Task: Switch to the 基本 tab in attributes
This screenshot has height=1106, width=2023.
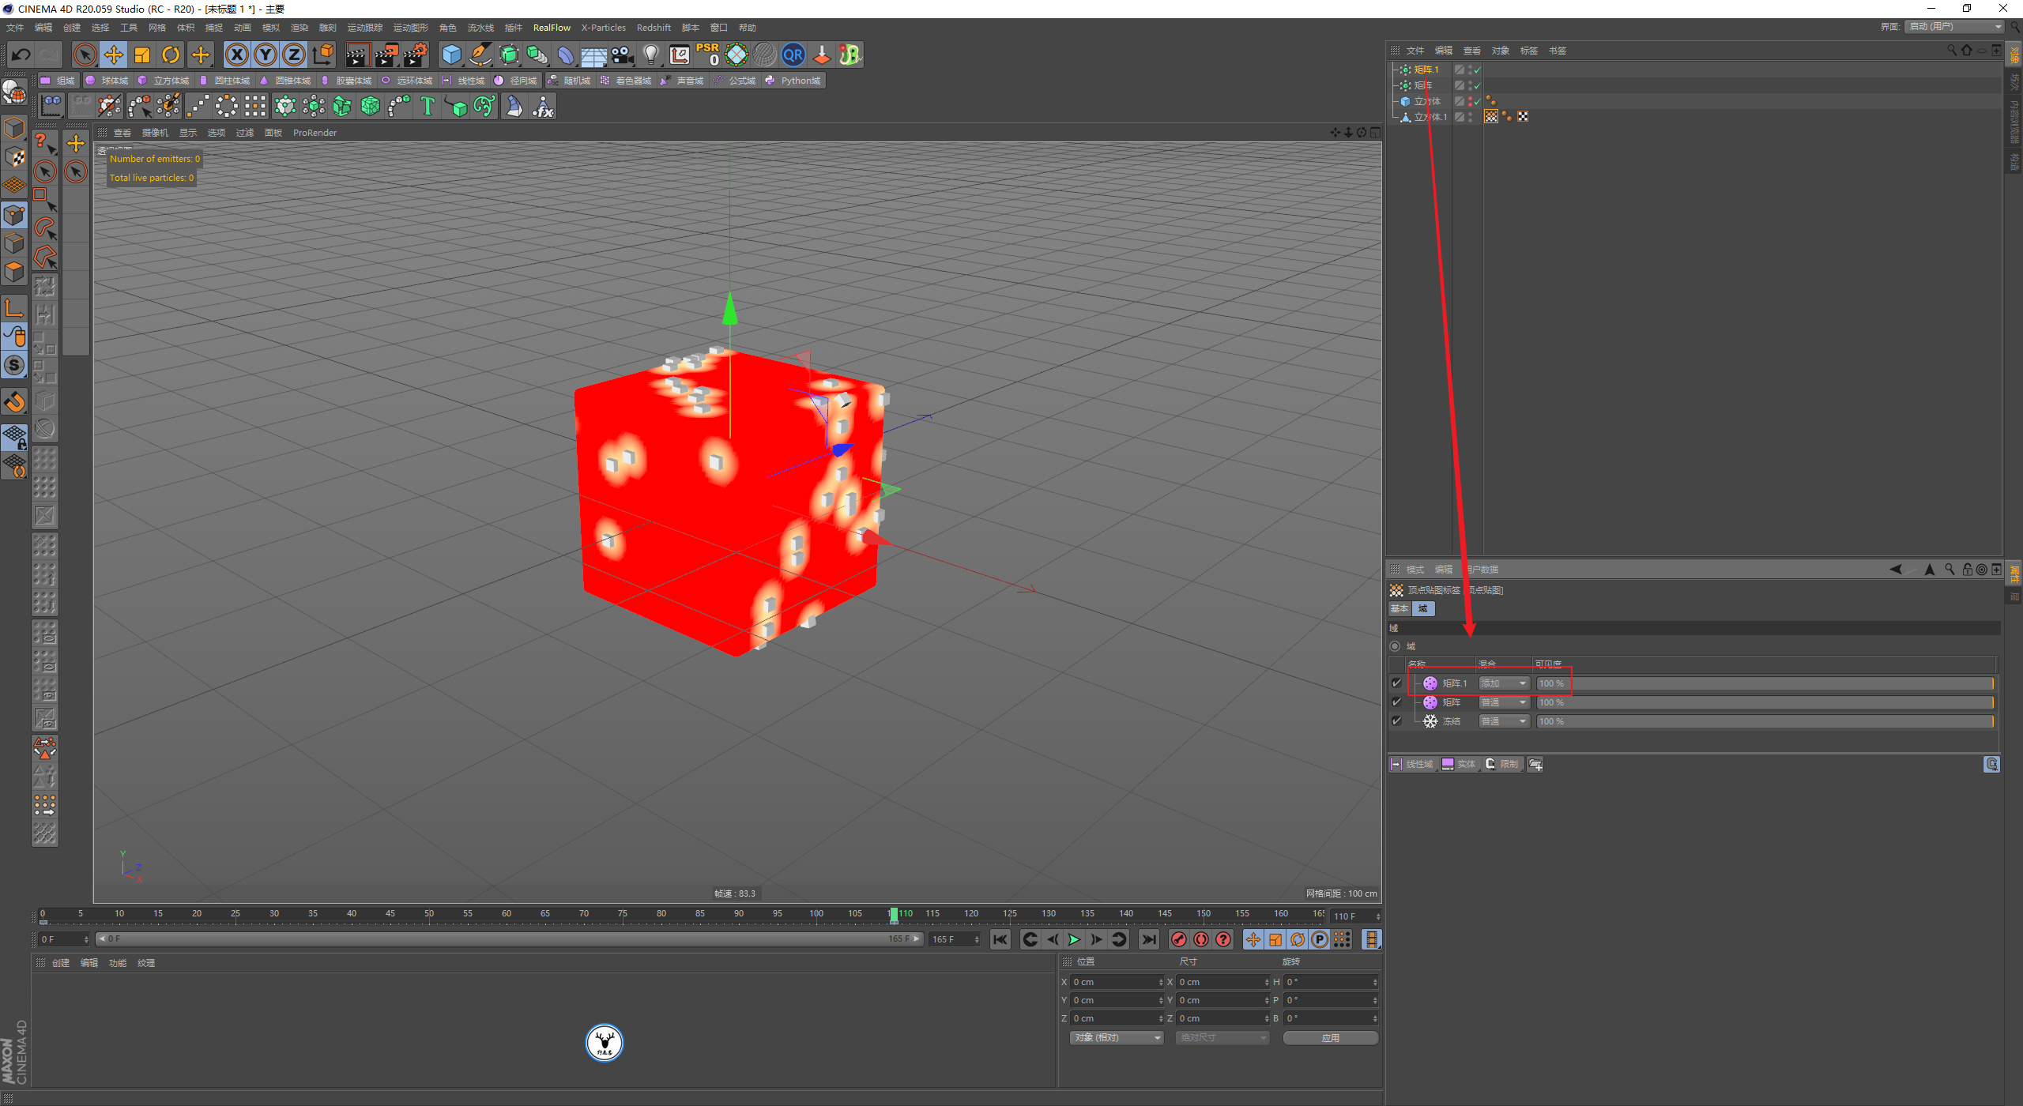Action: tap(1400, 608)
